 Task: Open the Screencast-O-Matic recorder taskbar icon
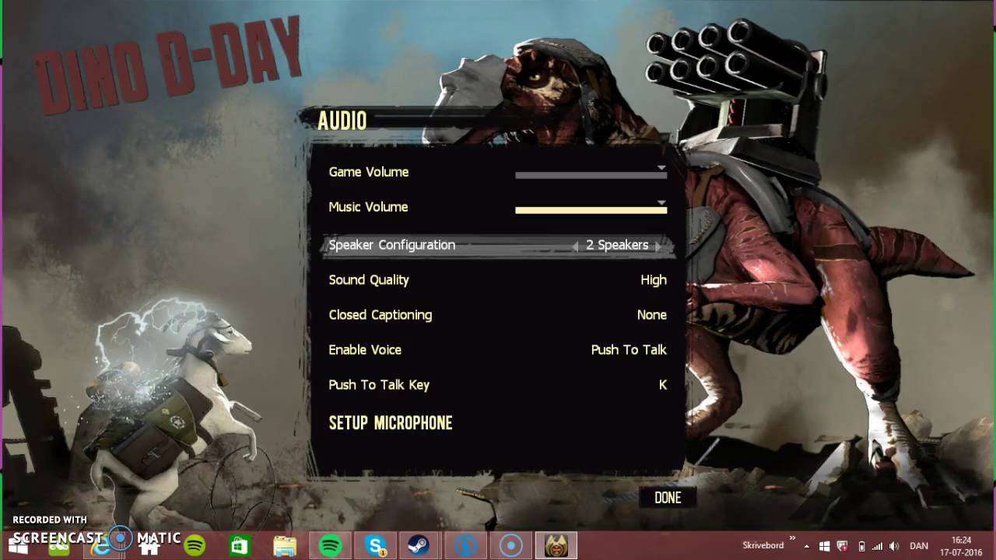(511, 545)
